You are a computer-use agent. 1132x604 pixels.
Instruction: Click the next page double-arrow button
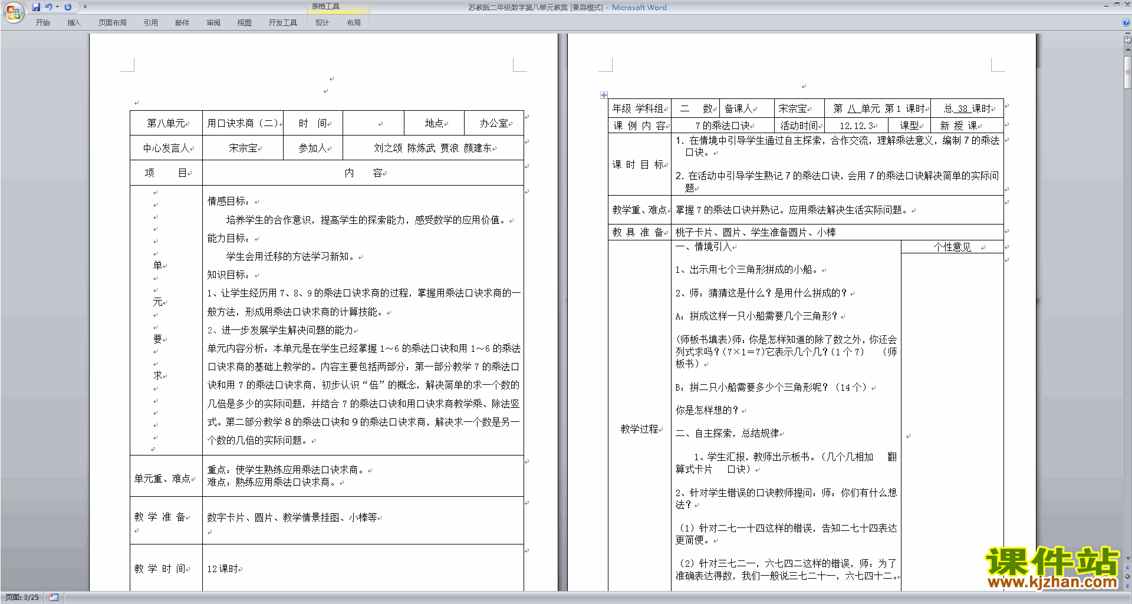click(1127, 586)
